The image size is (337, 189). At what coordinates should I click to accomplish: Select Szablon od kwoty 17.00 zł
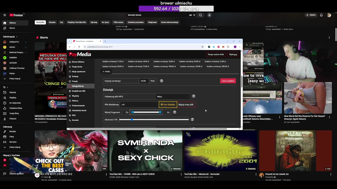tap(113, 61)
